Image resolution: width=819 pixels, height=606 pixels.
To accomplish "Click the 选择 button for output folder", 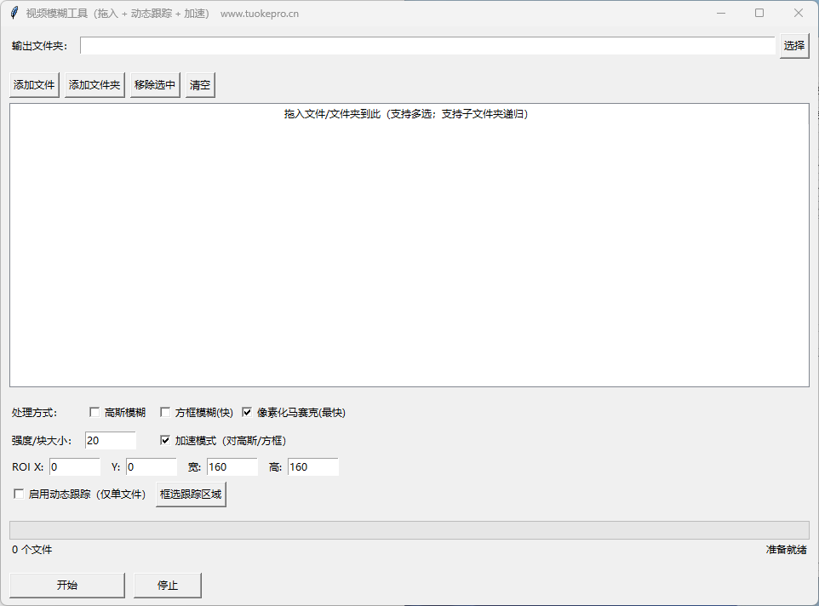I will coord(793,46).
